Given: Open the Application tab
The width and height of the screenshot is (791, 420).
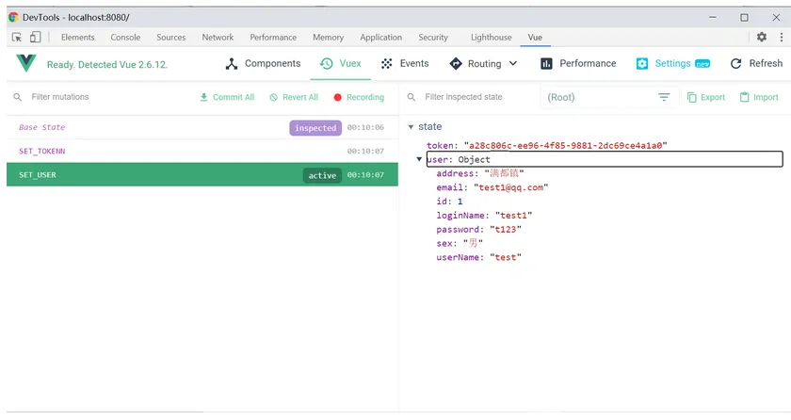Looking at the screenshot, I should 380,38.
